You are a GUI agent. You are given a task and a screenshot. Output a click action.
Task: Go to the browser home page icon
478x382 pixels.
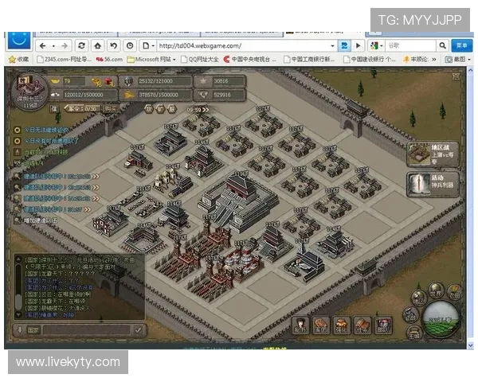(97, 45)
